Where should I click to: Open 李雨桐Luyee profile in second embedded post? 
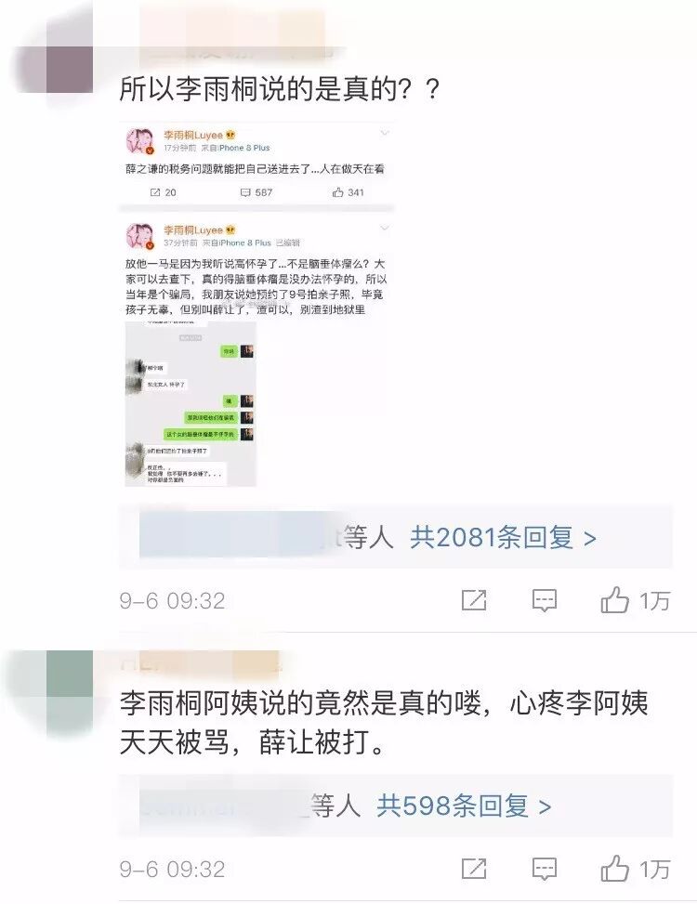pos(193,230)
